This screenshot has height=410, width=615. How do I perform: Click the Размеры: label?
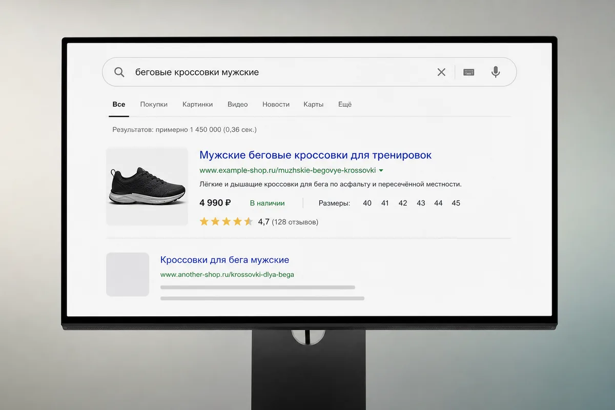tap(334, 203)
